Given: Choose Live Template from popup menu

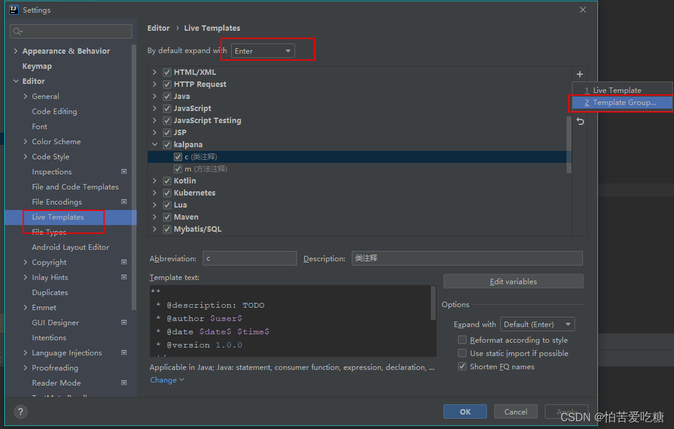Looking at the screenshot, I should [x=622, y=91].
